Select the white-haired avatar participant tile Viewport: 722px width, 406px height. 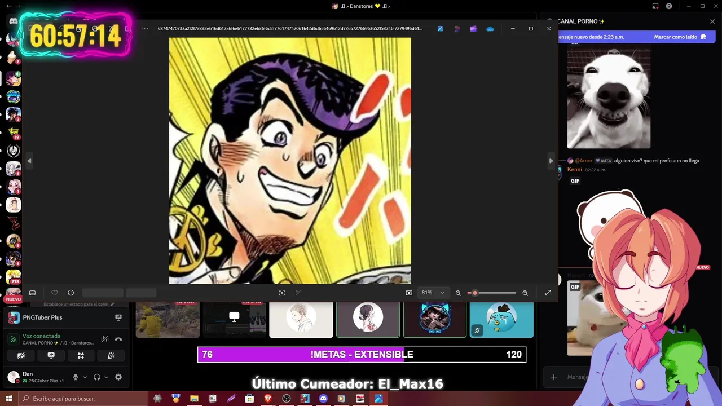pyautogui.click(x=301, y=319)
